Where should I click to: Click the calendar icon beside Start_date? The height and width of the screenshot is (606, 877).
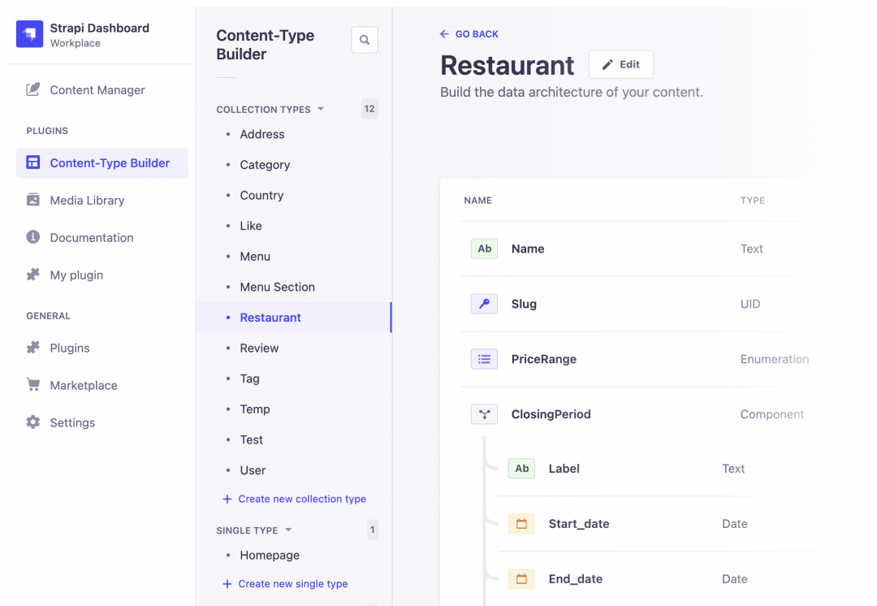pyautogui.click(x=521, y=524)
